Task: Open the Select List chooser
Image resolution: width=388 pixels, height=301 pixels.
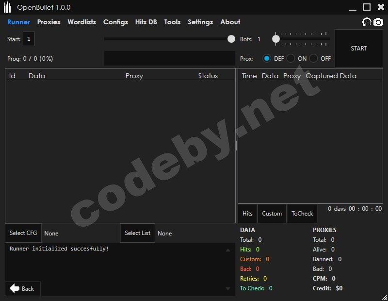Action: tap(137, 233)
